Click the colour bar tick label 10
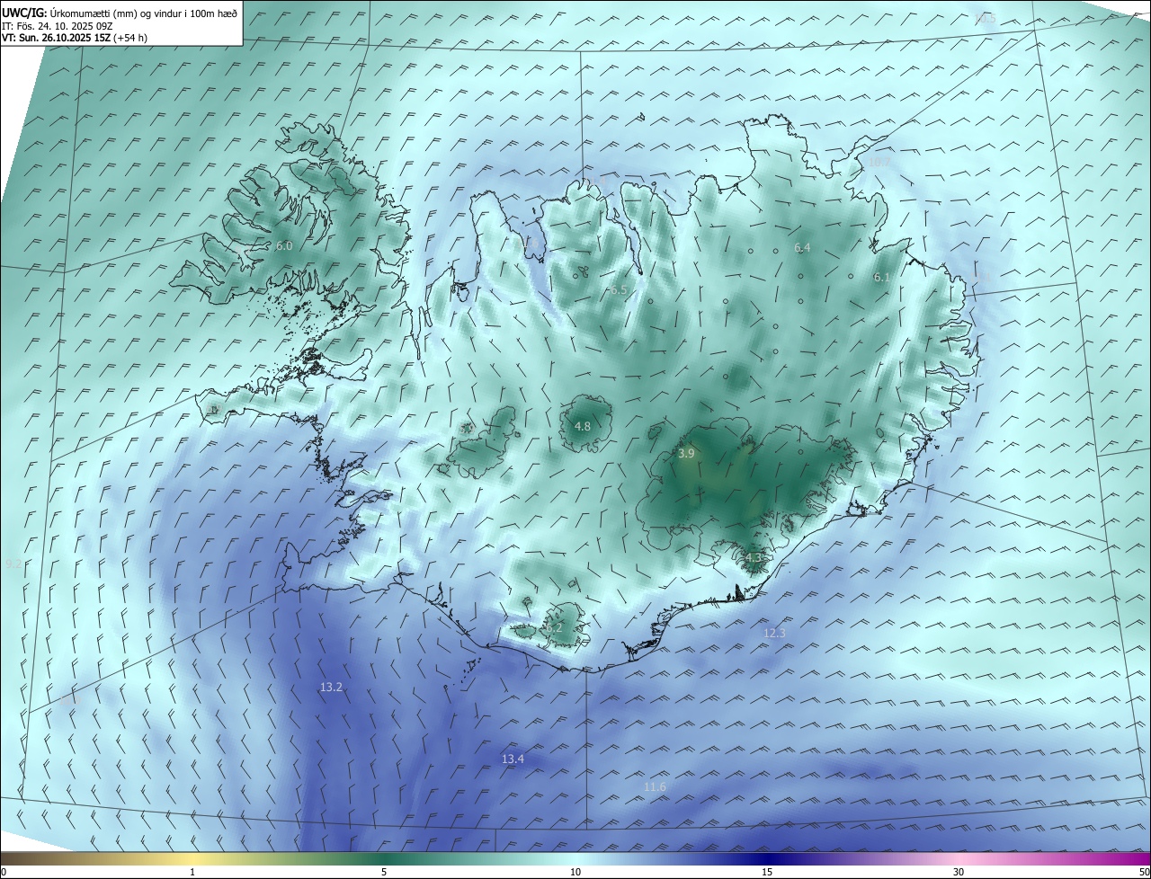 coord(575,872)
